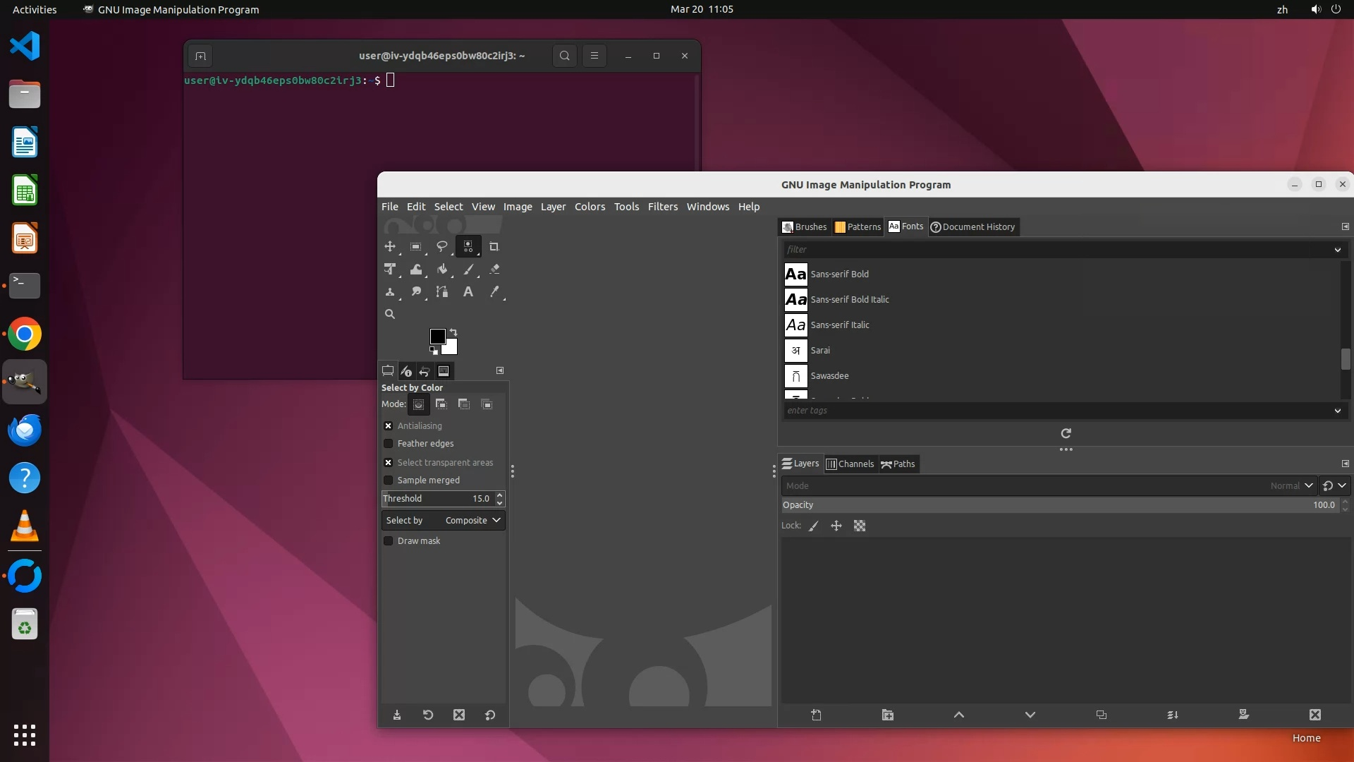The width and height of the screenshot is (1354, 762).
Task: Select the Paintbrush tool
Action: click(x=468, y=269)
